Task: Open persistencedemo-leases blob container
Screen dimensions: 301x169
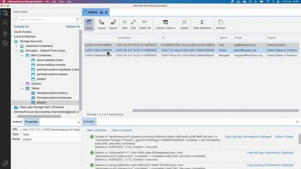Action: tap(52, 74)
